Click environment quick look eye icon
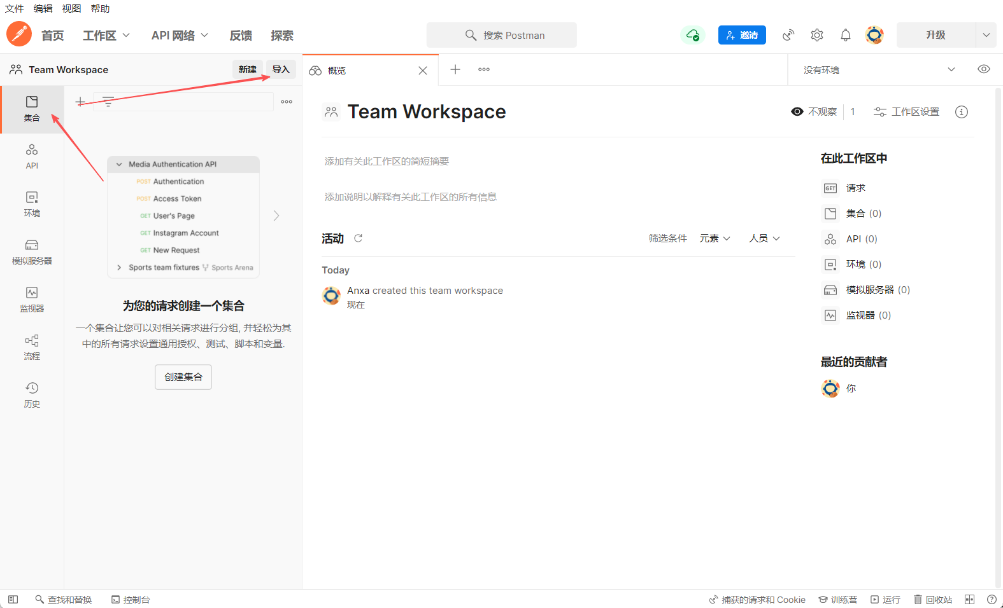 tap(984, 69)
